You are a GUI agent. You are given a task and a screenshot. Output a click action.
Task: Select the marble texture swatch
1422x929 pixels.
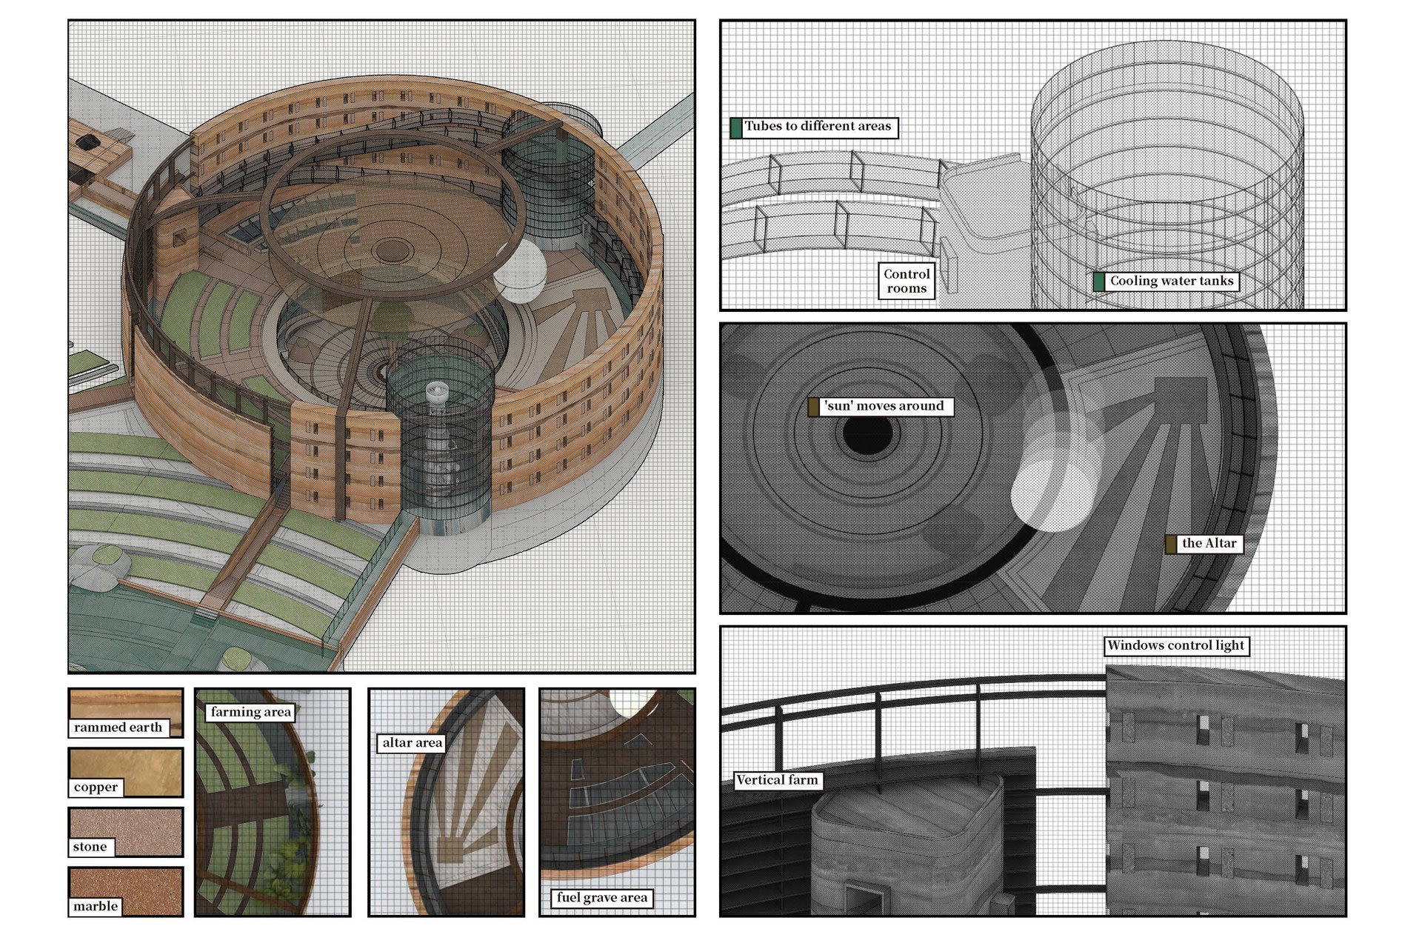pos(126,891)
